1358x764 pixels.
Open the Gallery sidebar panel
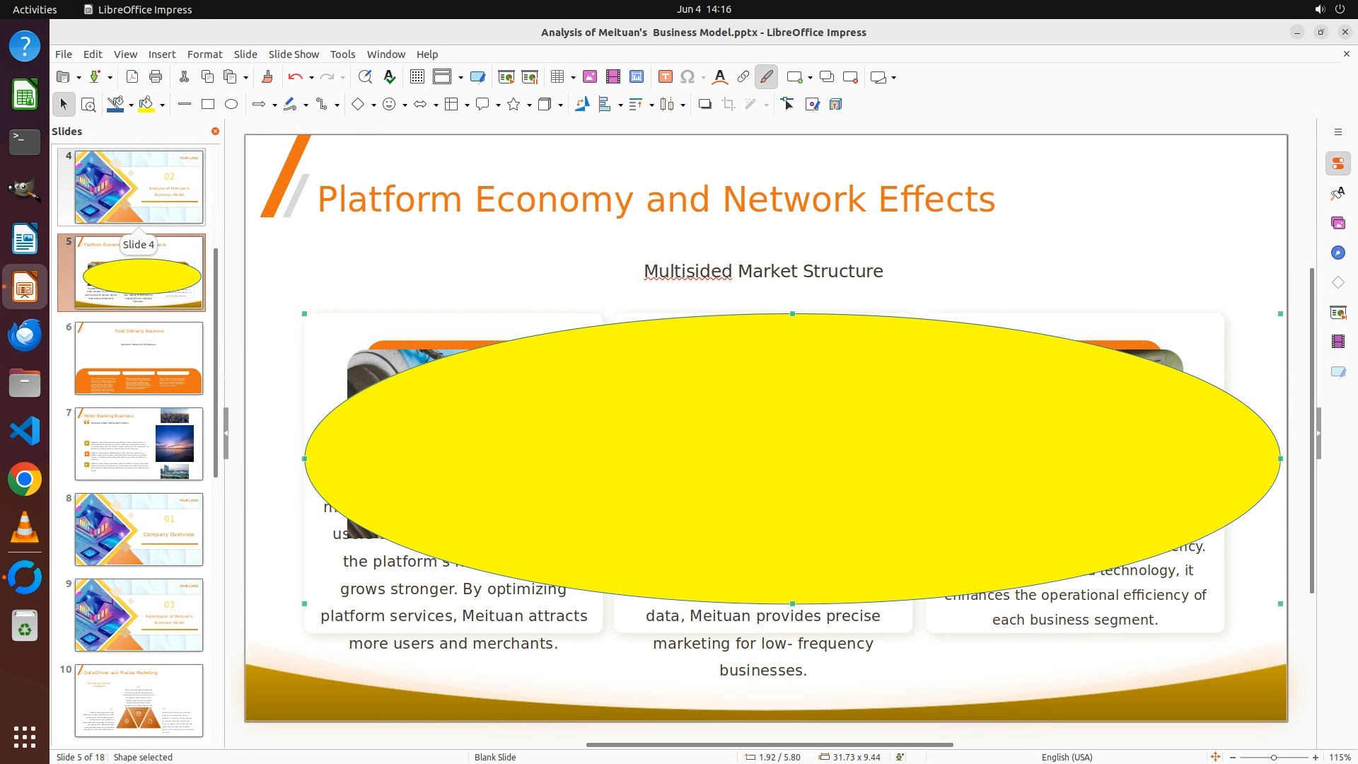click(x=1337, y=223)
